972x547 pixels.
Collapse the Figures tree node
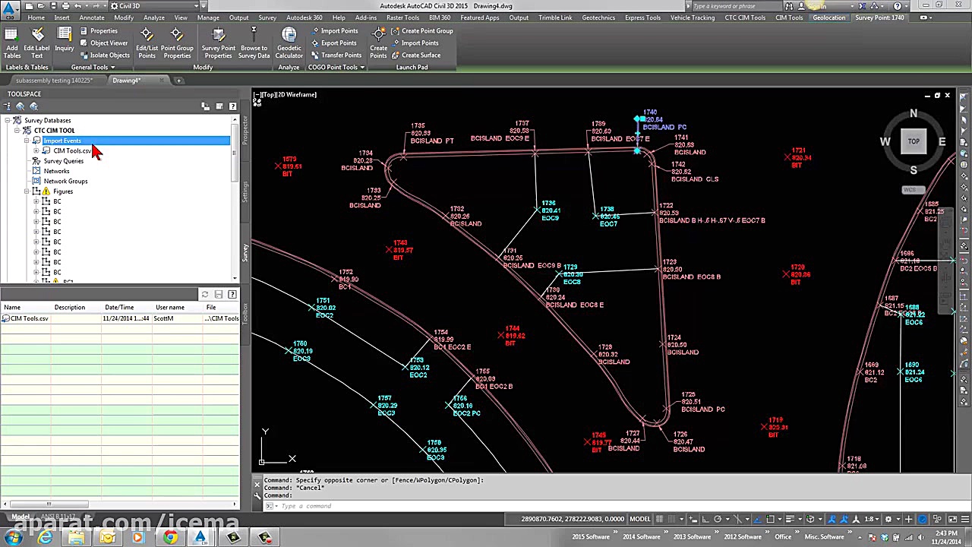(27, 191)
